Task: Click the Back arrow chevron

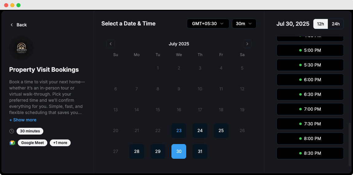Action: click(x=12, y=25)
